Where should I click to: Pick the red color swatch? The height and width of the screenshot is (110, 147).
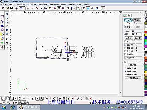[146, 32]
